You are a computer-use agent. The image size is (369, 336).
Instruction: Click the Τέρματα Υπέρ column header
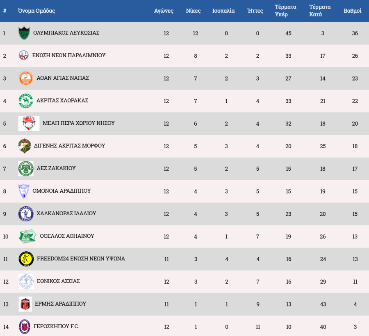click(x=285, y=11)
